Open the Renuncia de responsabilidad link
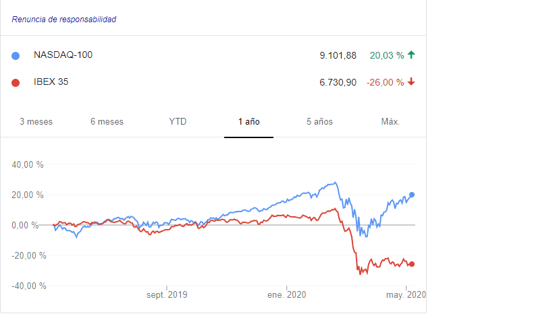This screenshot has height=320, width=553. [x=64, y=20]
